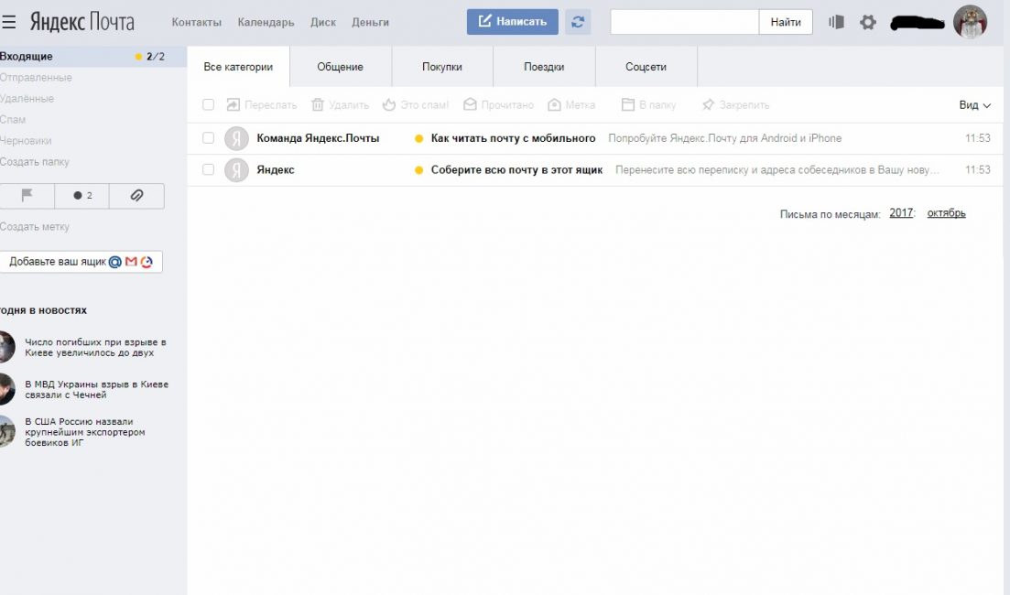
Task: Open message Как читать почту с мобильного
Action: tap(513, 138)
